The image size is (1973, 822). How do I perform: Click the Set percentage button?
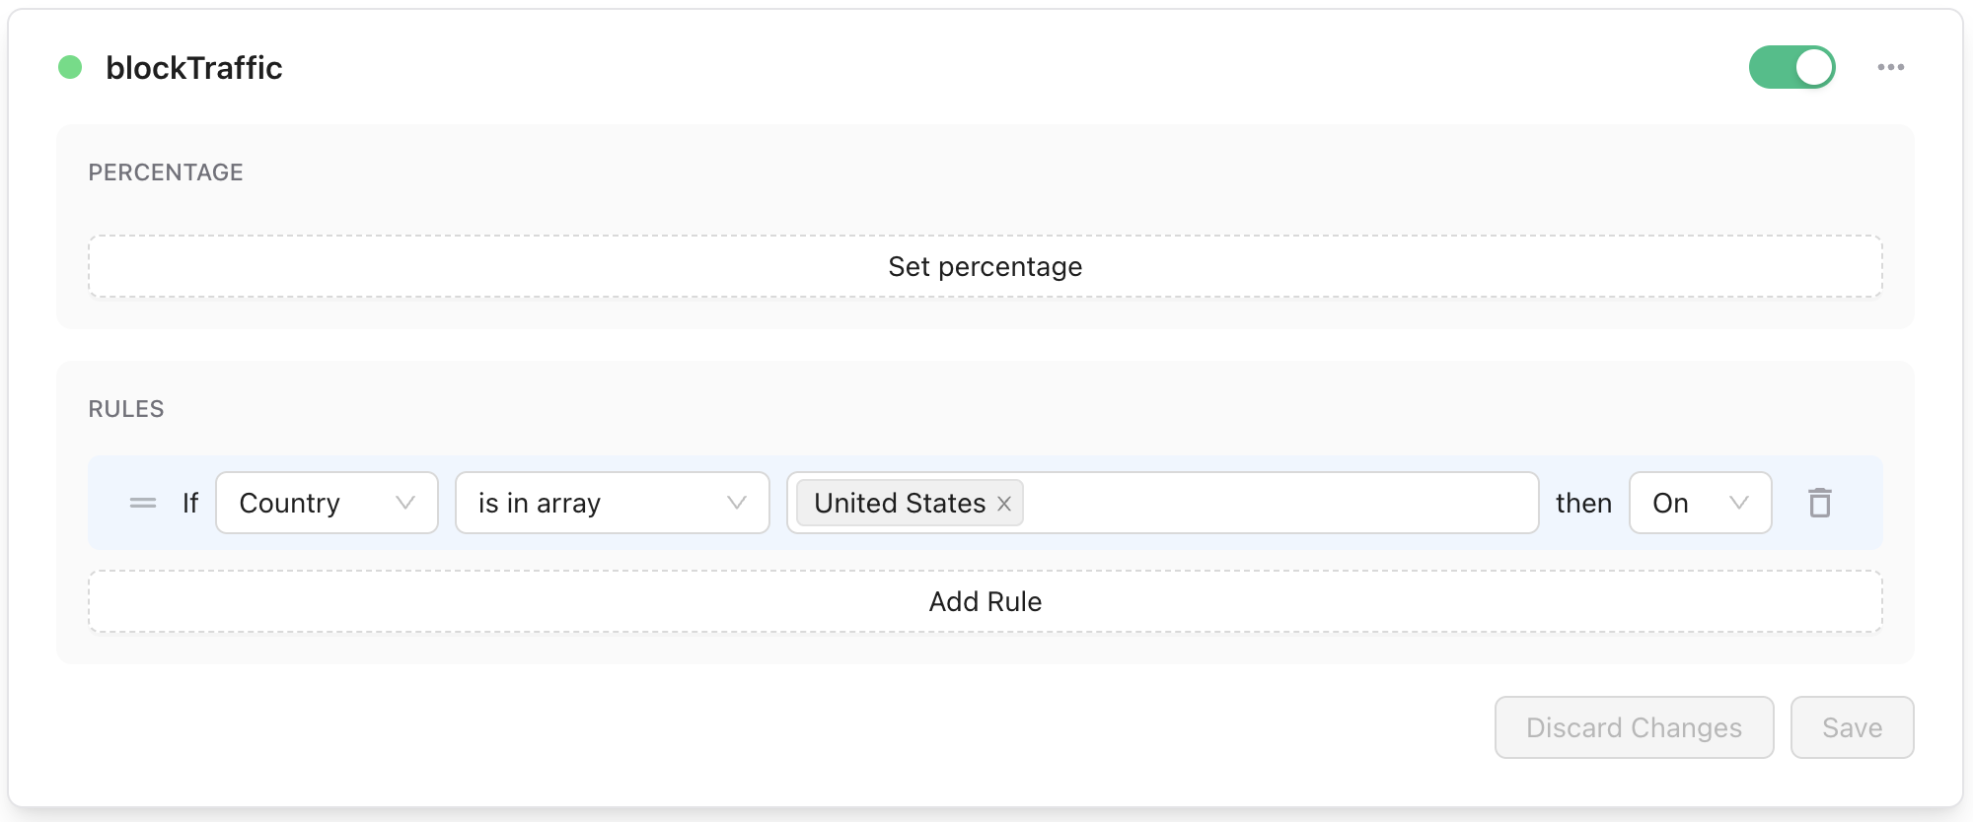click(985, 266)
